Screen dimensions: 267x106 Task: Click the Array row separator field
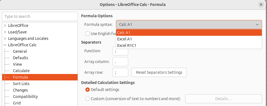120,72
